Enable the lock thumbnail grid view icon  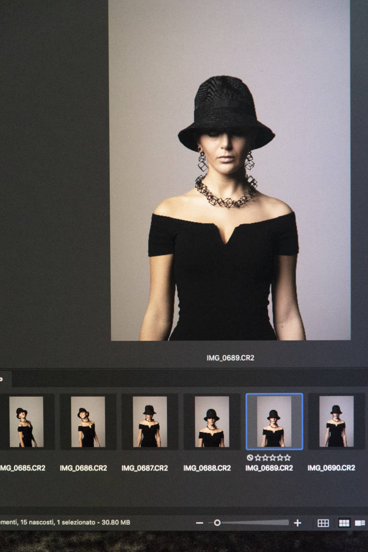pyautogui.click(x=323, y=523)
